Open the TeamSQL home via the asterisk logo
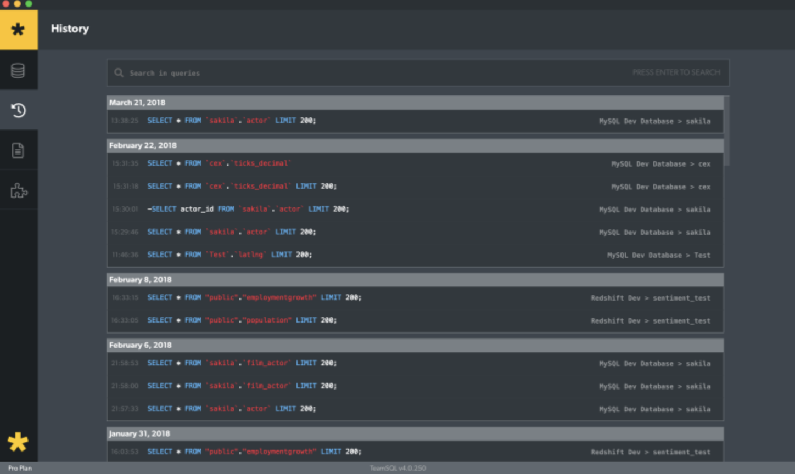This screenshot has width=795, height=474. 19,30
